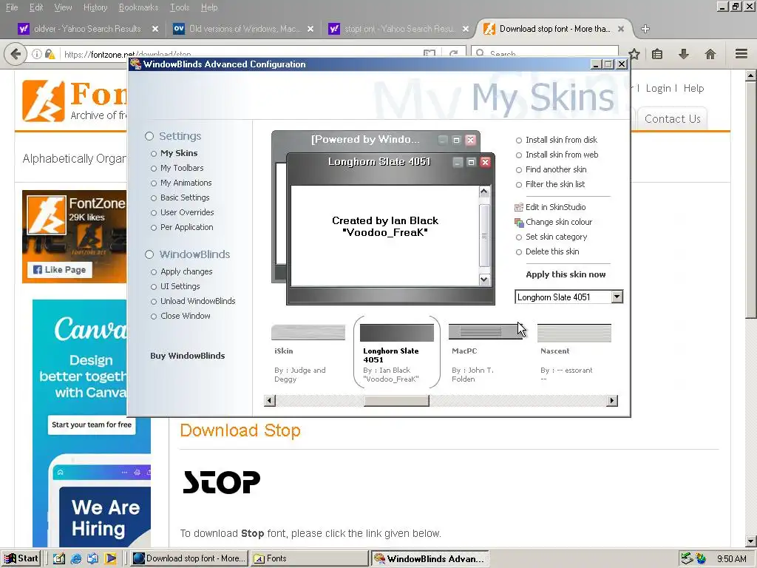Image resolution: width=757 pixels, height=568 pixels.
Task: Bookmark this page with the star icon
Action: [634, 53]
